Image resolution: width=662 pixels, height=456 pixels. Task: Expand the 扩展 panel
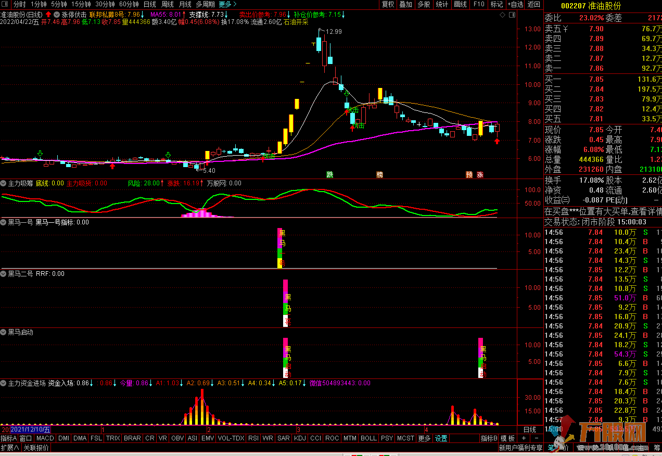pos(10,448)
